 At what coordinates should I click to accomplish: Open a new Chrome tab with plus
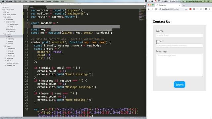pyautogui.click(x=184, y=5)
